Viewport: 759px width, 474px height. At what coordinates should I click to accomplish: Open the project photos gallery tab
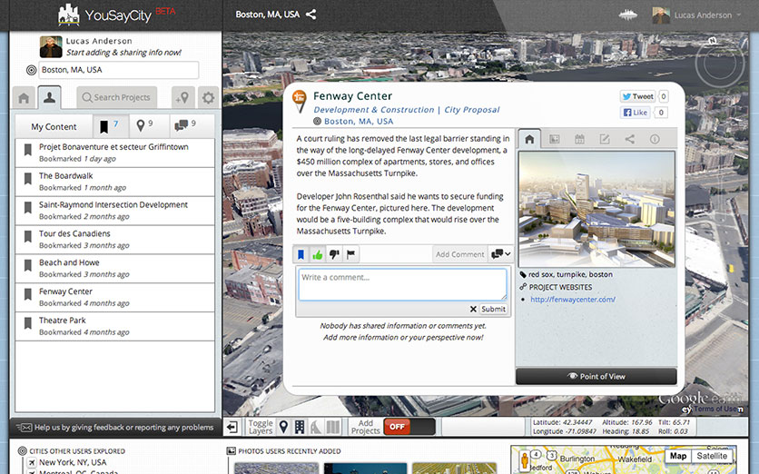click(x=554, y=140)
